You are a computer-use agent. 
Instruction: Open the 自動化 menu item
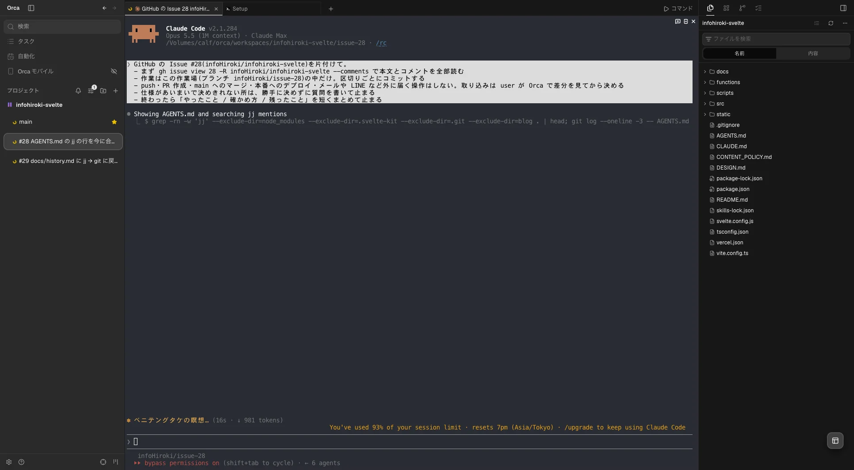tap(62, 57)
